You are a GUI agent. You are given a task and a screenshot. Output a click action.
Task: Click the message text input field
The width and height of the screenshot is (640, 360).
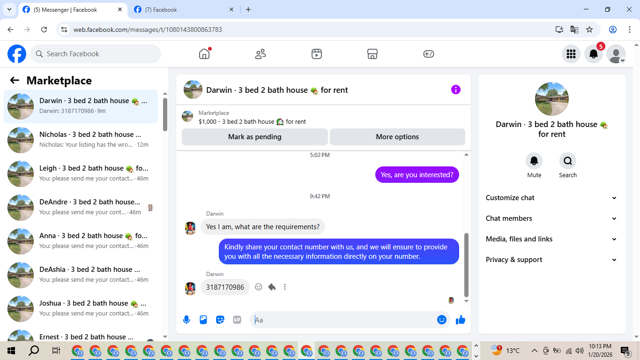point(344,320)
